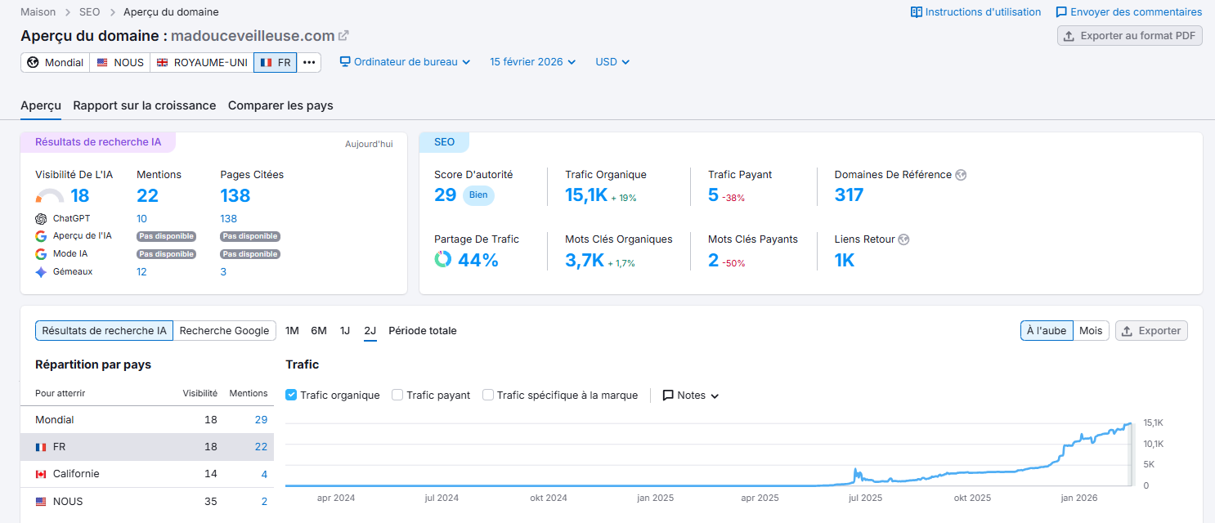The width and height of the screenshot is (1215, 523).
Task: Click the info icon beside Domaines De Référence
Action: click(x=961, y=174)
